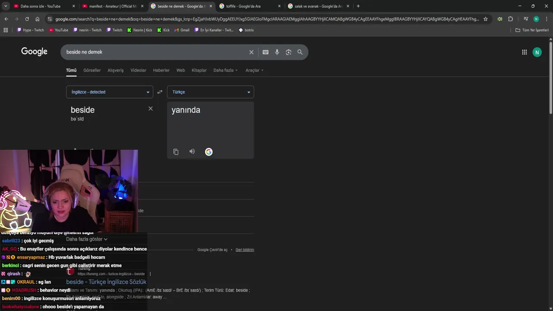Open 'beside - Türkçe İngilizce Sözlük' result
This screenshot has width=553, height=311.
(x=106, y=282)
